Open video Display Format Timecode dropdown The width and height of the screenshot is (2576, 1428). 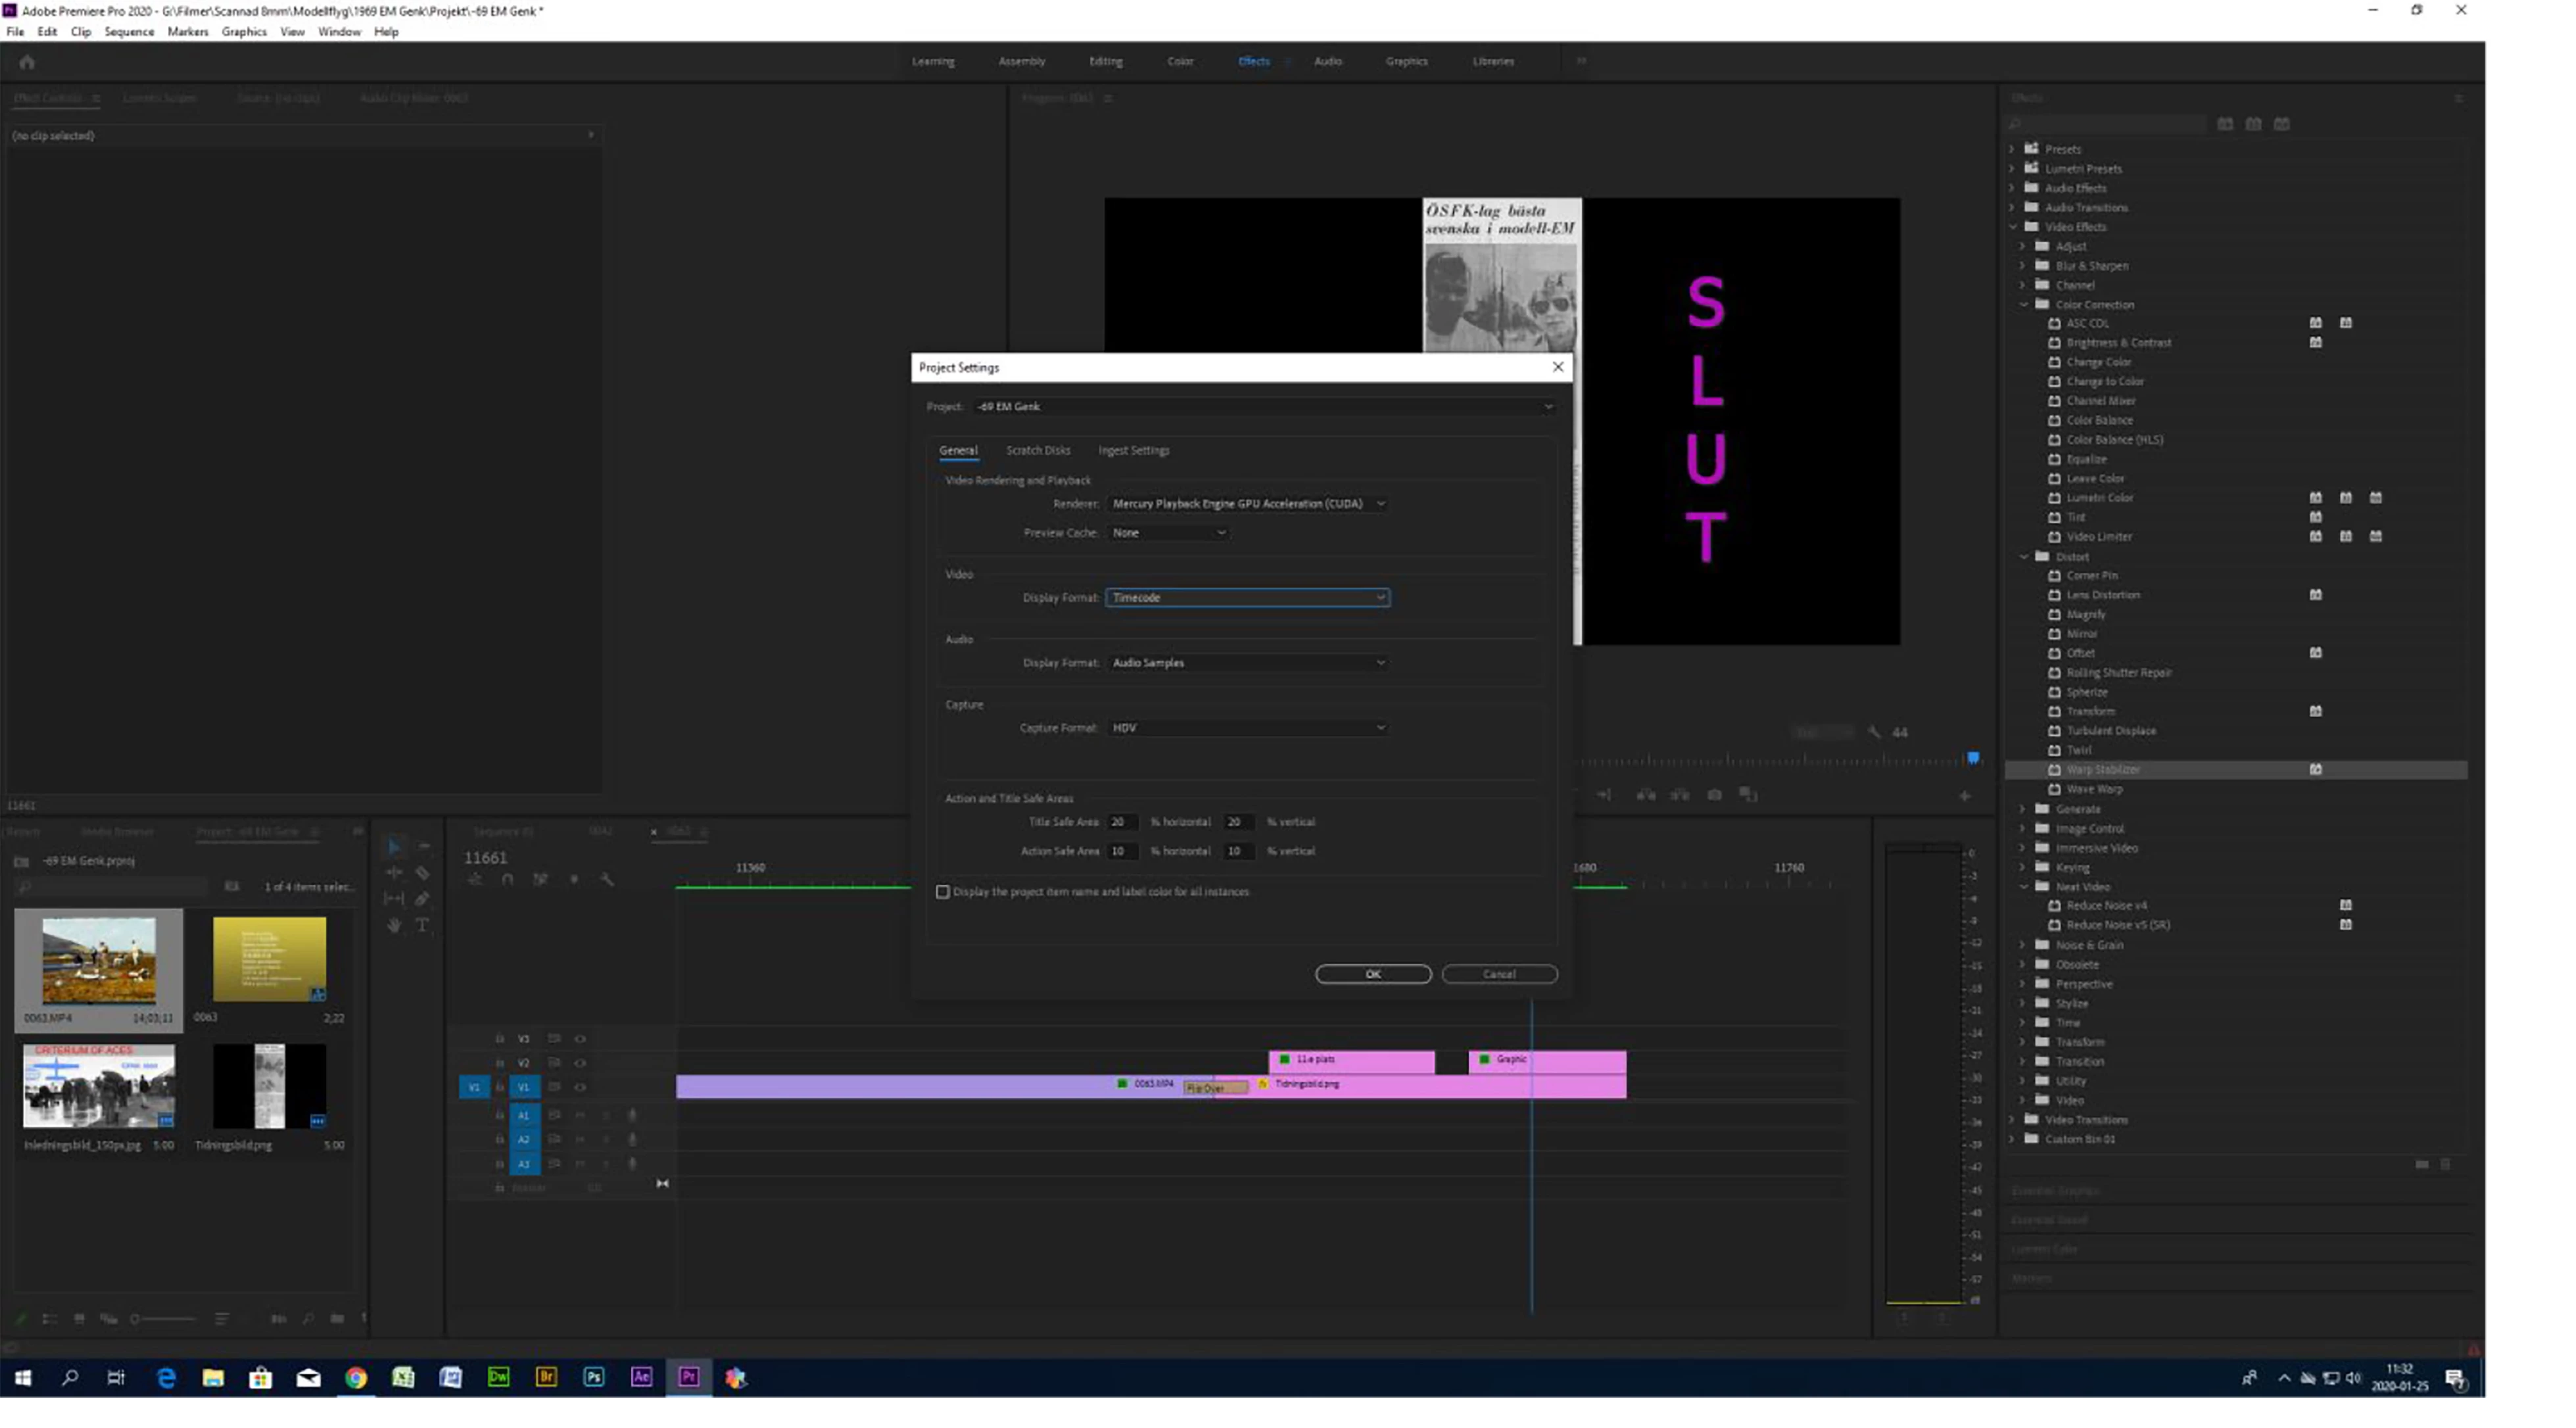point(1247,598)
